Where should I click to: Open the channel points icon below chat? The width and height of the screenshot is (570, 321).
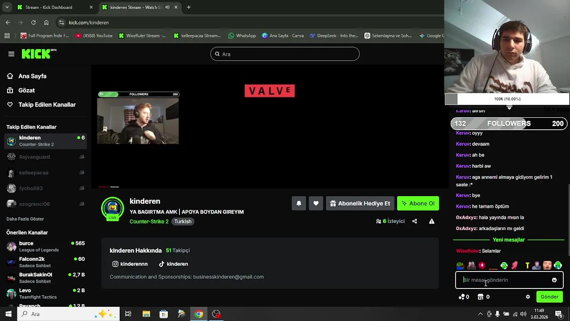[x=464, y=297]
